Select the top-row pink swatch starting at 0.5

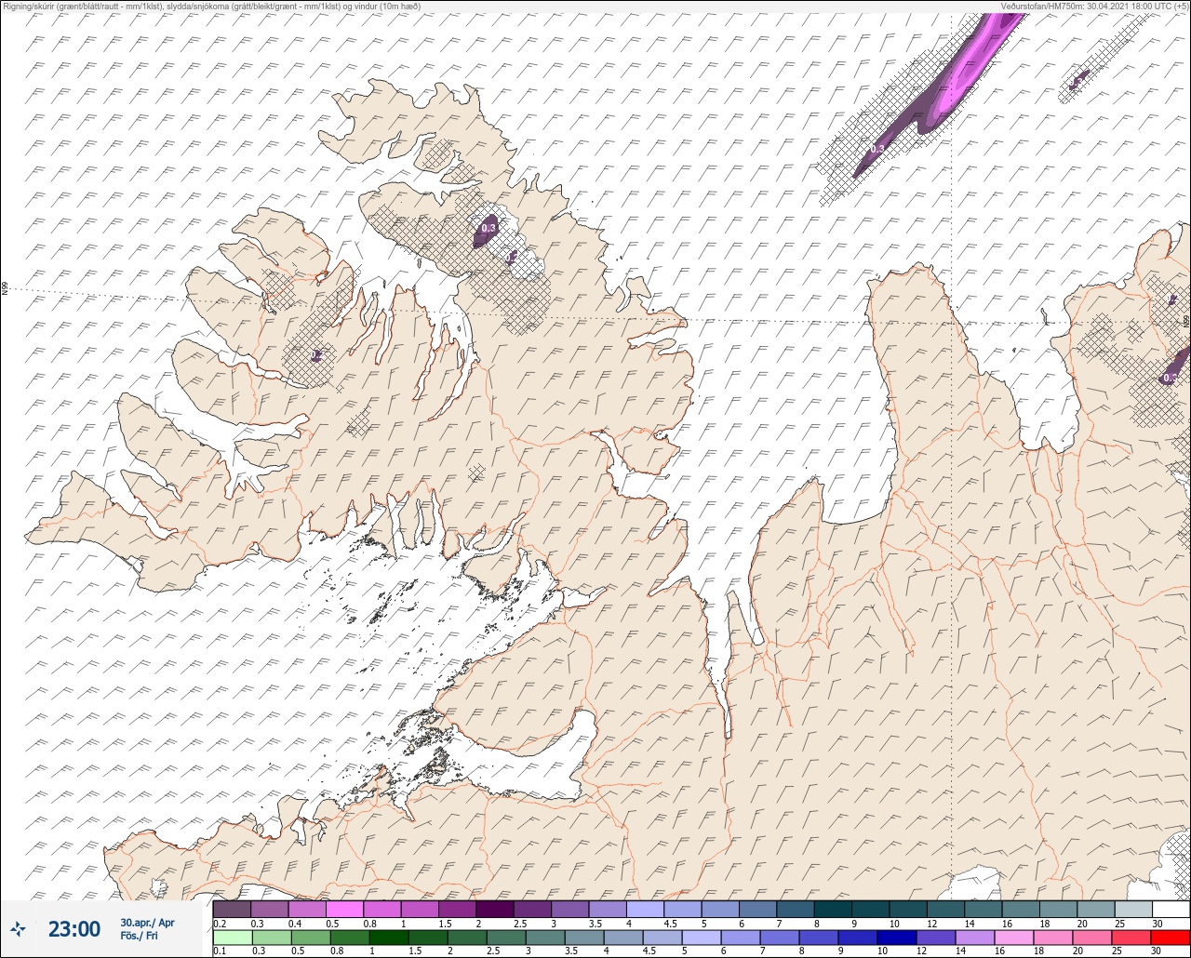[344, 909]
